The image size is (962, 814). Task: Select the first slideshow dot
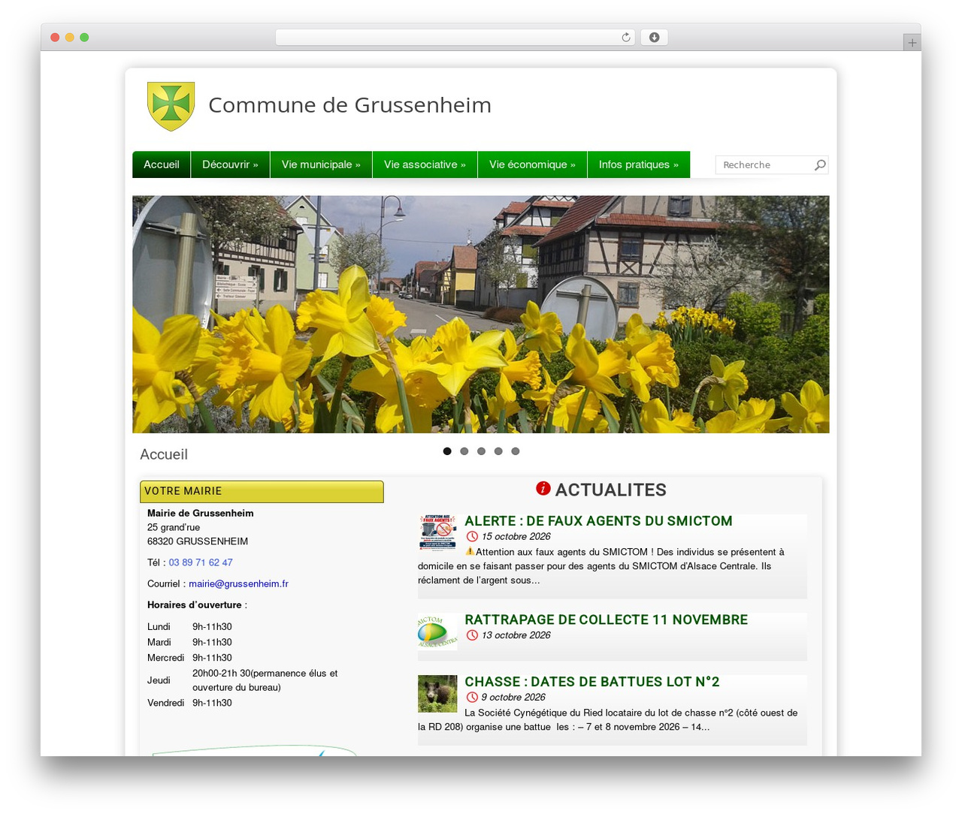(x=447, y=451)
